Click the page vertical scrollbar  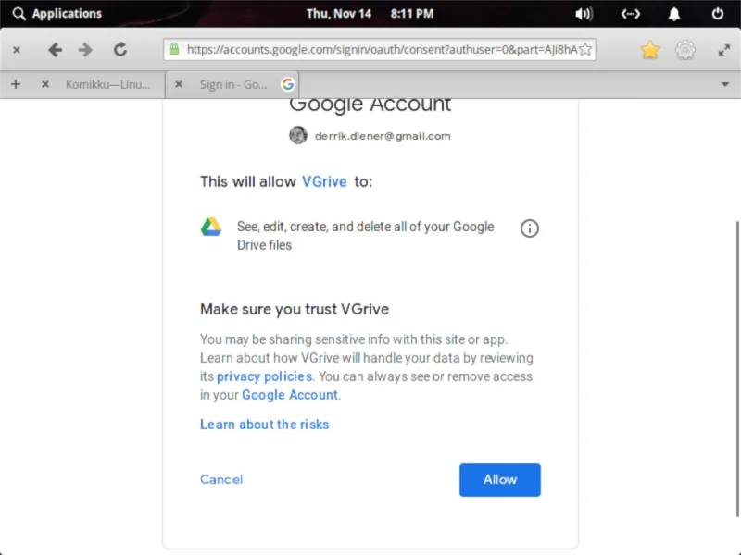point(737,368)
